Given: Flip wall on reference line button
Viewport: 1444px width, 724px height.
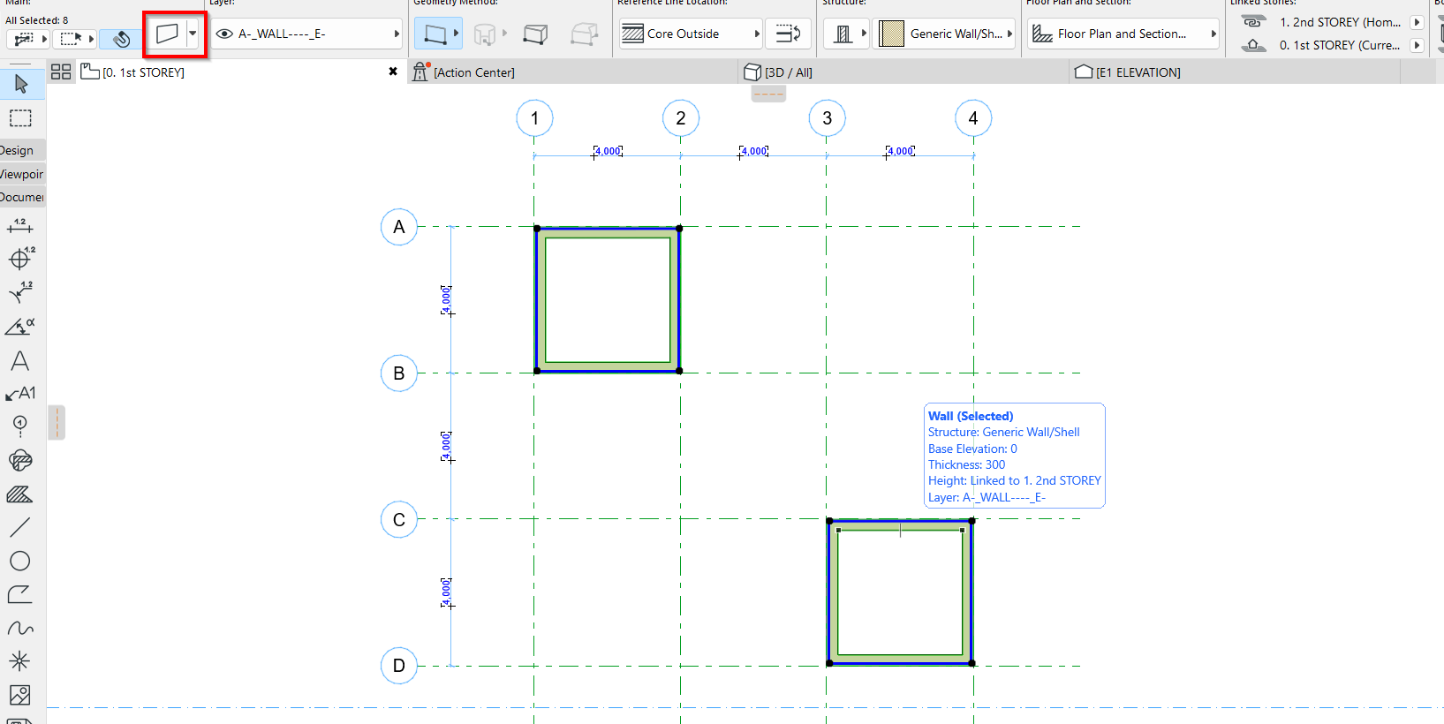Looking at the screenshot, I should [788, 34].
